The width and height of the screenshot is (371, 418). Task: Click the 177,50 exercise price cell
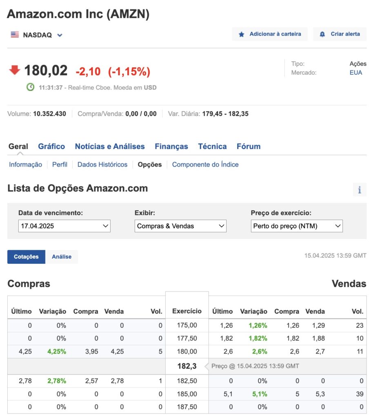point(187,338)
